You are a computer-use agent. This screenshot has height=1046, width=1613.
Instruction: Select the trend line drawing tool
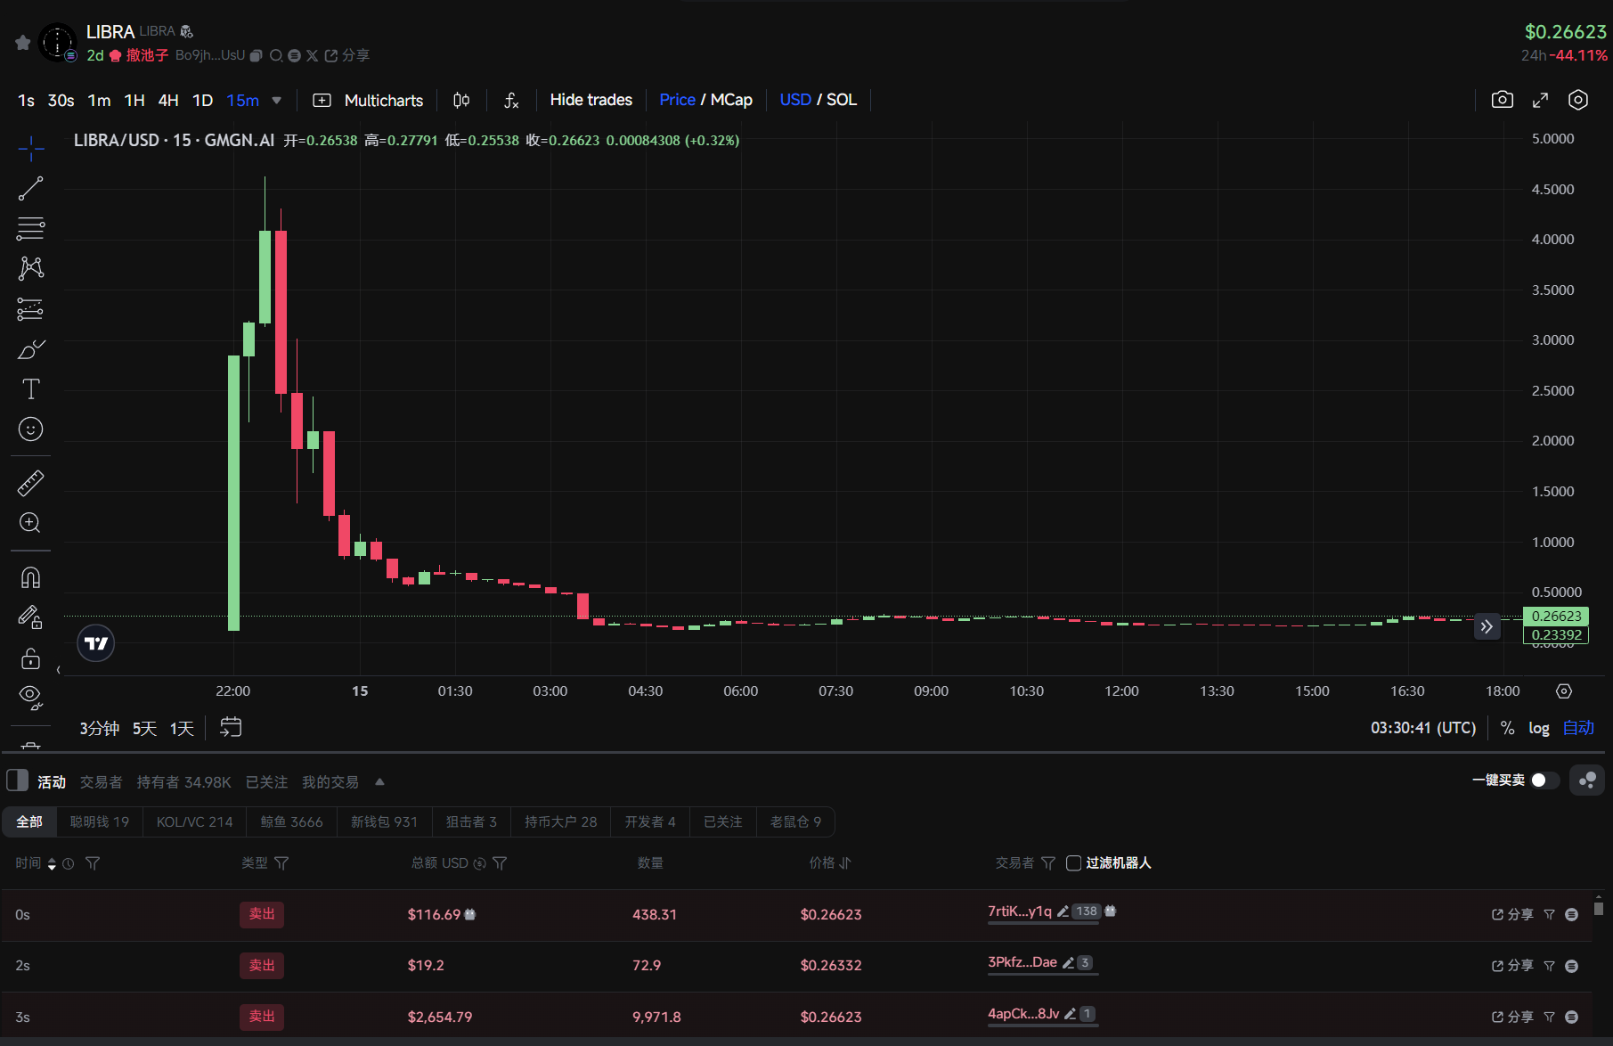(30, 188)
